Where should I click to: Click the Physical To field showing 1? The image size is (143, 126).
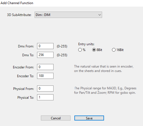click(45, 97)
